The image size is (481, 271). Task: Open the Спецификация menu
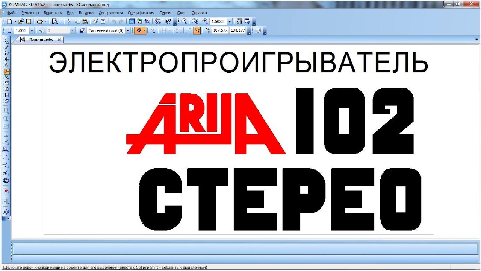click(141, 13)
